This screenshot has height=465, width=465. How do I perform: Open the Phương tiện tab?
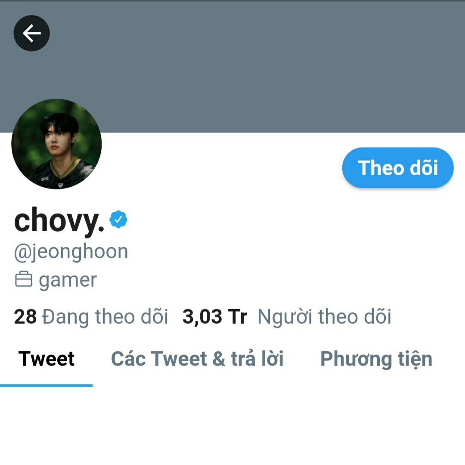(x=376, y=359)
